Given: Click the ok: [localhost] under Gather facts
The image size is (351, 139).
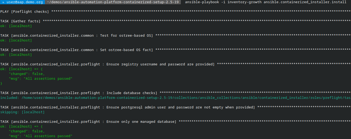Looking at the screenshot, I should [x=16, y=26].
